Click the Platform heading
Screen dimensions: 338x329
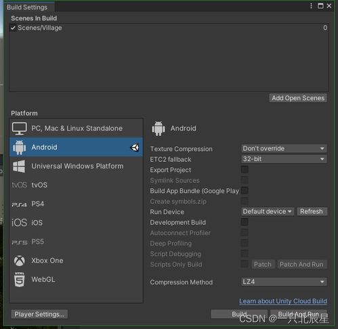24,113
